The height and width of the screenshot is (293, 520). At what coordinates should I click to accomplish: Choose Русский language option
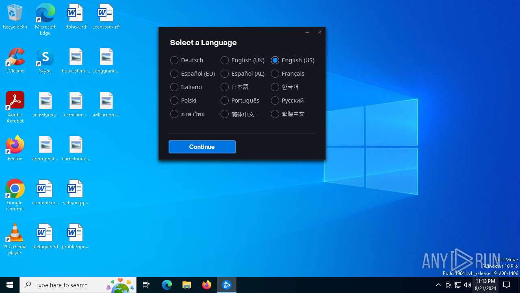[x=288, y=101]
